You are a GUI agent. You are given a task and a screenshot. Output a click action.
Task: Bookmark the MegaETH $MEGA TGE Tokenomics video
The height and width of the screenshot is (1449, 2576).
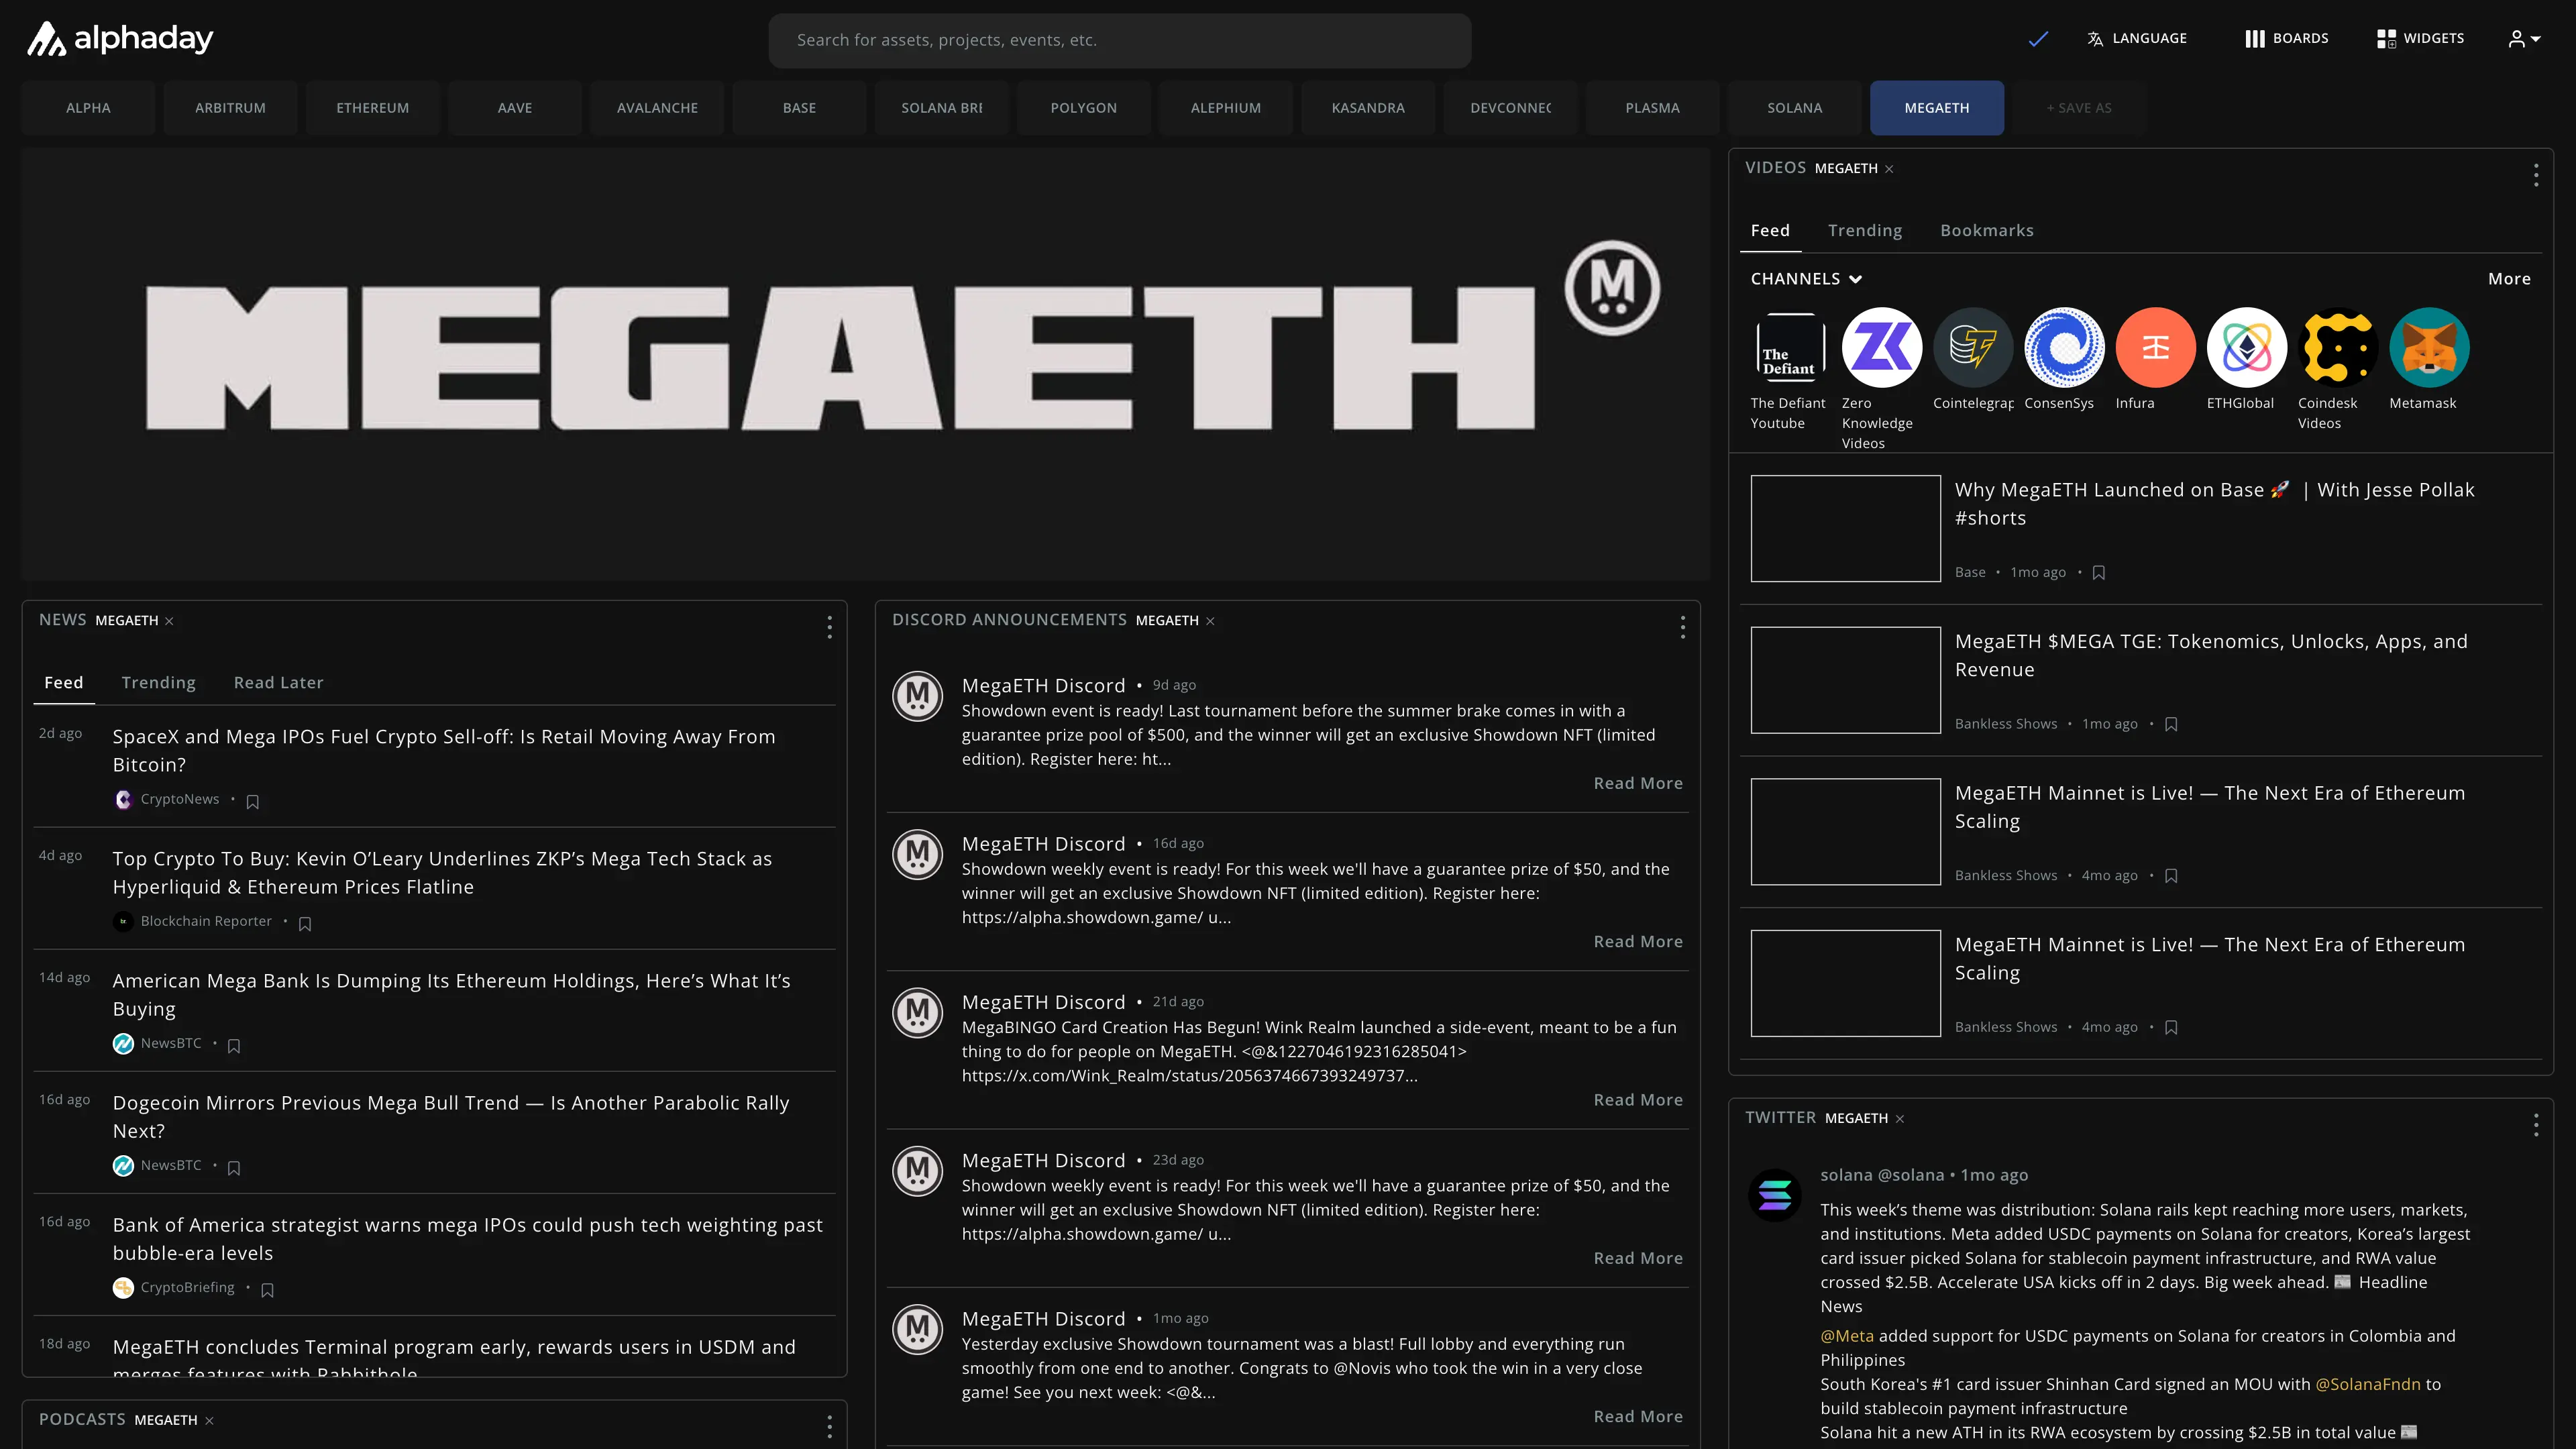pos(2170,725)
